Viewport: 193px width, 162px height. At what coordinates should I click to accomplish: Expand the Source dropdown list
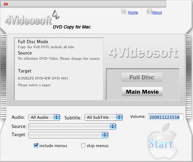(x=72, y=126)
